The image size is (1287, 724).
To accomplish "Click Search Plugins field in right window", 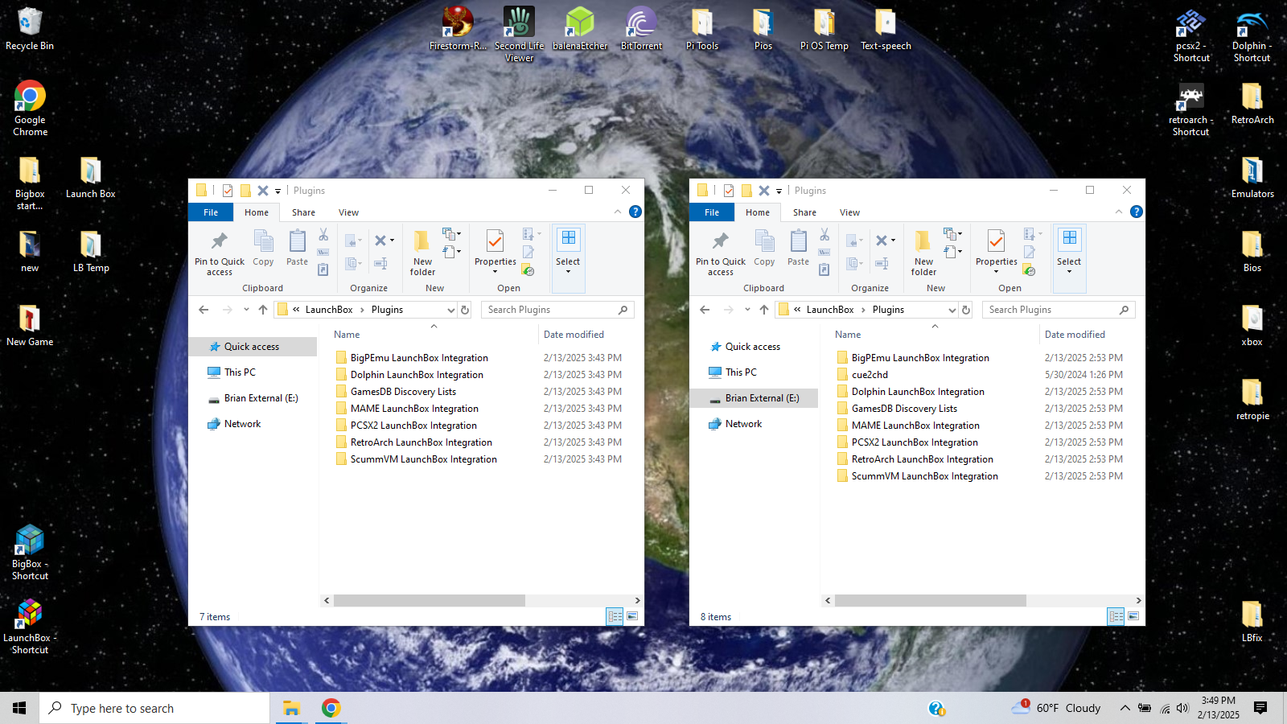I will [1059, 310].
